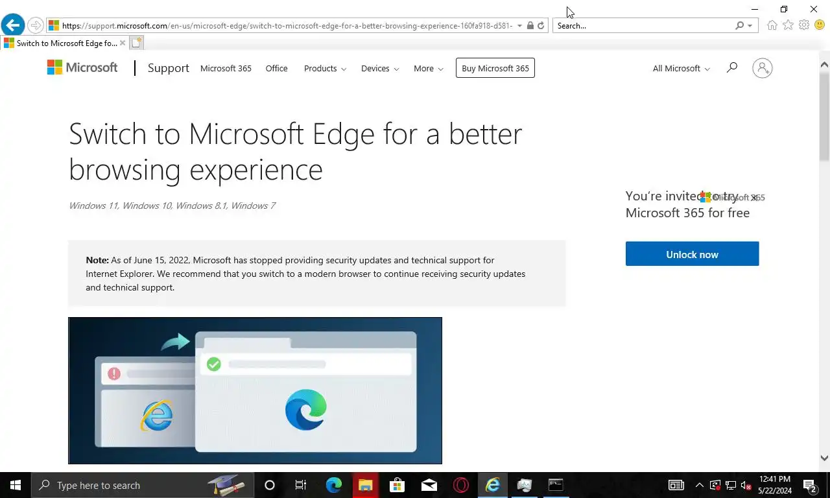Viewport: 830px width, 498px height.
Task: Click the Home icon in Internet Explorer
Action: (x=772, y=25)
